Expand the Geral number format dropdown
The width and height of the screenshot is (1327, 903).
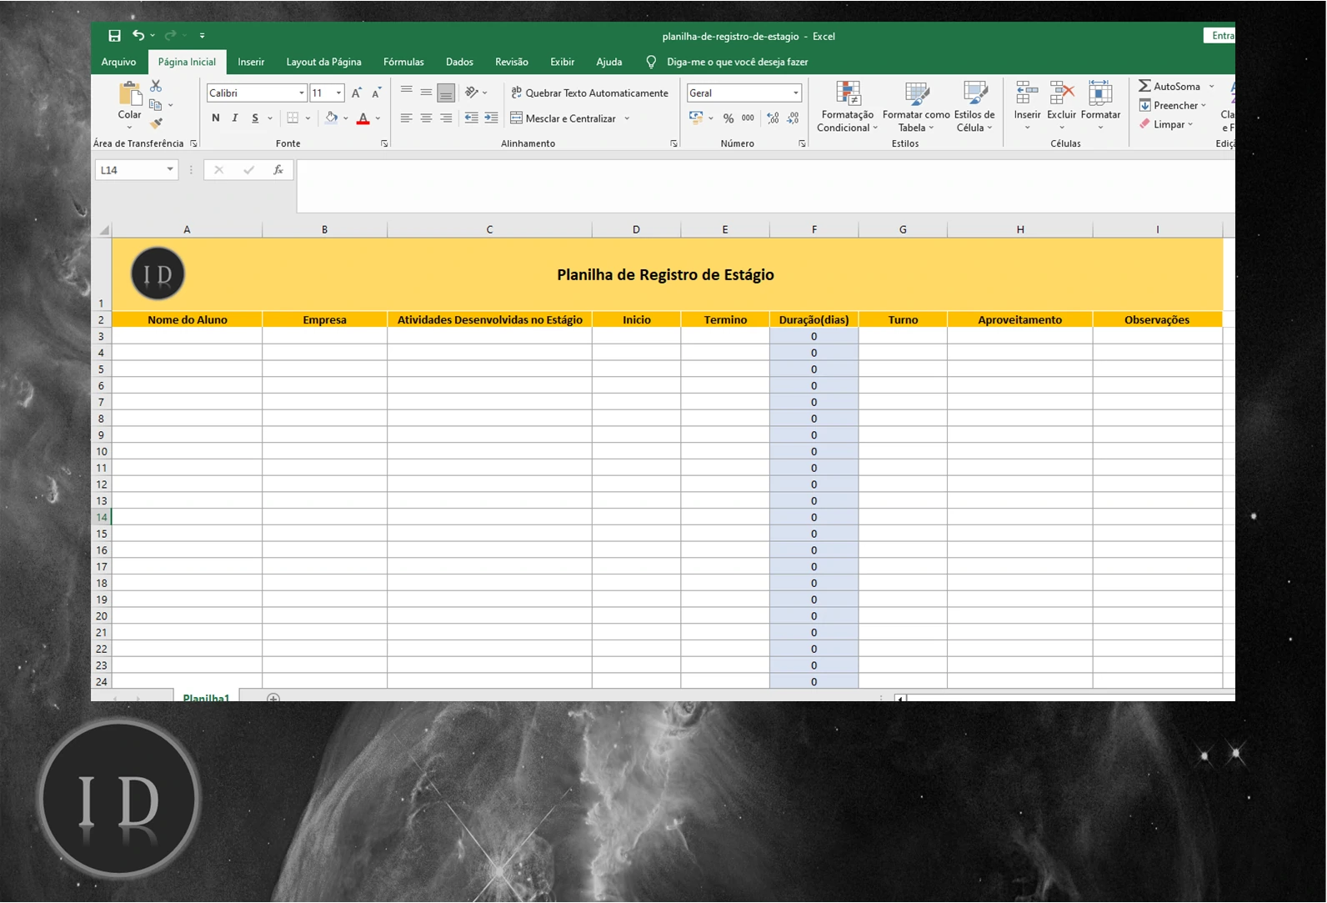(x=795, y=93)
